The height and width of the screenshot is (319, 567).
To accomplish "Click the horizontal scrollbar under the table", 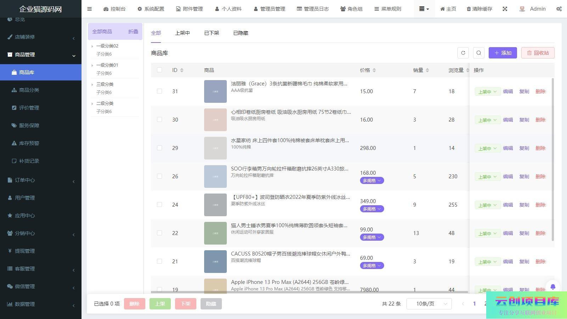I will [309, 292].
